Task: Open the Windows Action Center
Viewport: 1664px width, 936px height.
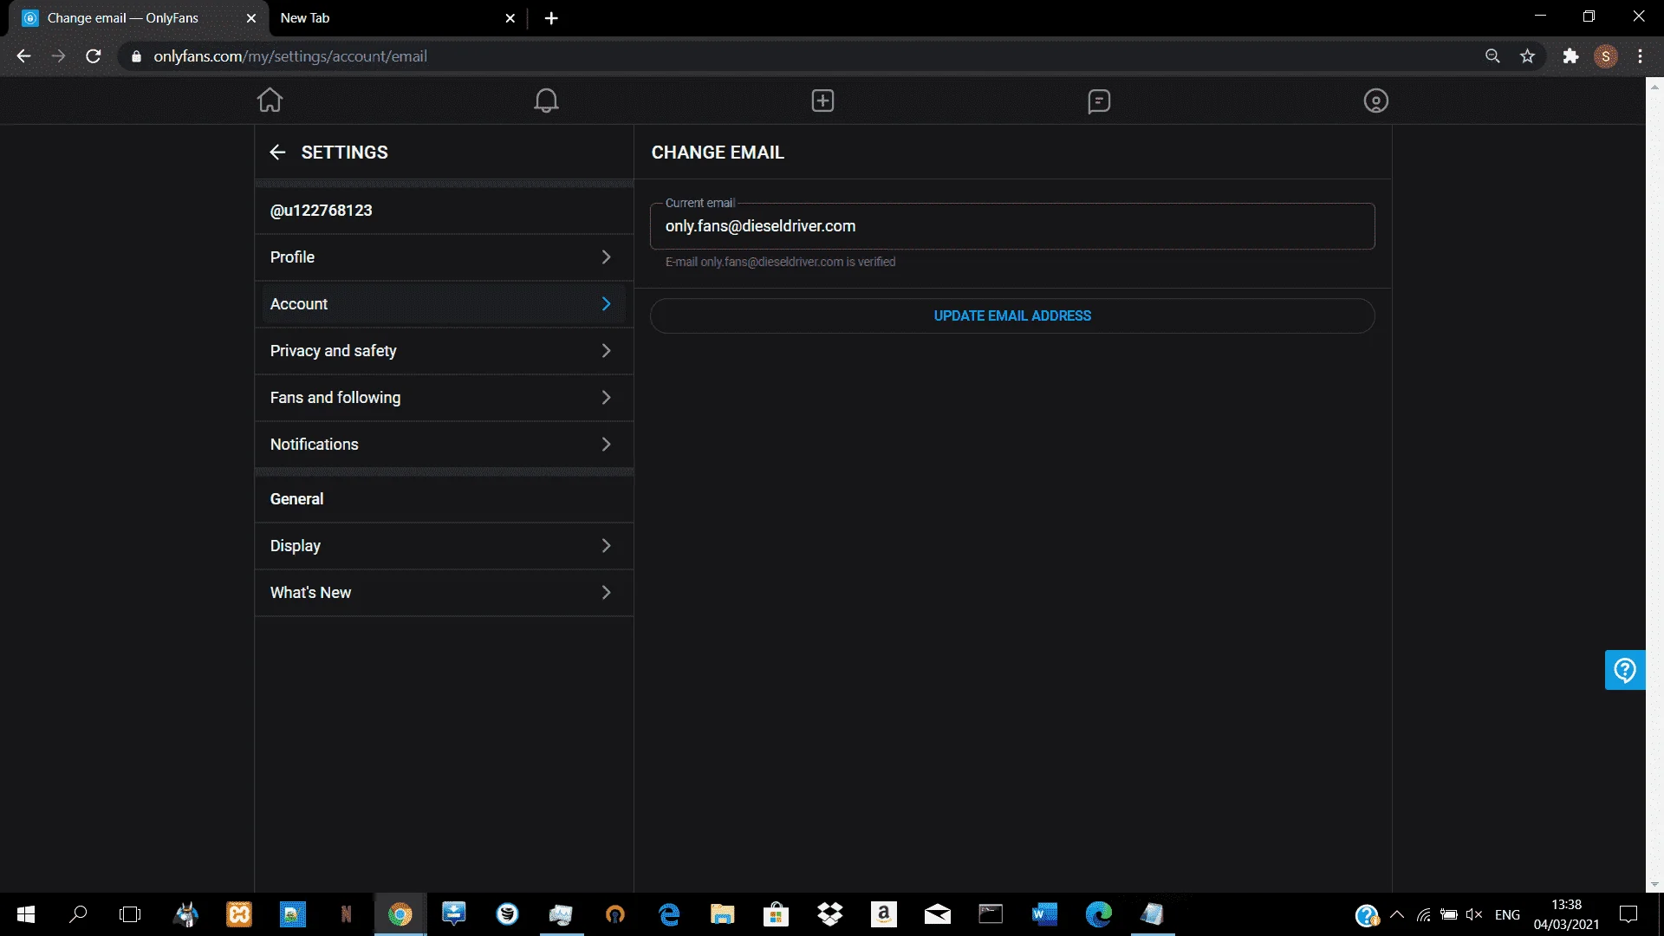Action: [1628, 914]
